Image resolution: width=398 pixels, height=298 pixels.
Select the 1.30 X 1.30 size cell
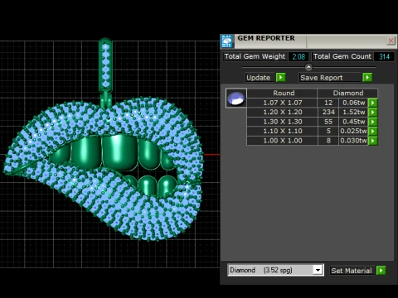coord(282,122)
